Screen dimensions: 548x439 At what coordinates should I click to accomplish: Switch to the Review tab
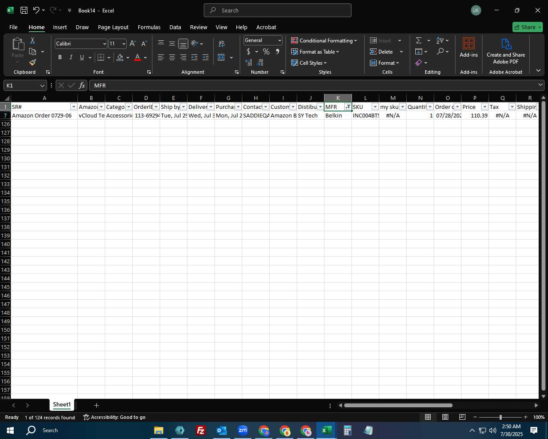199,27
